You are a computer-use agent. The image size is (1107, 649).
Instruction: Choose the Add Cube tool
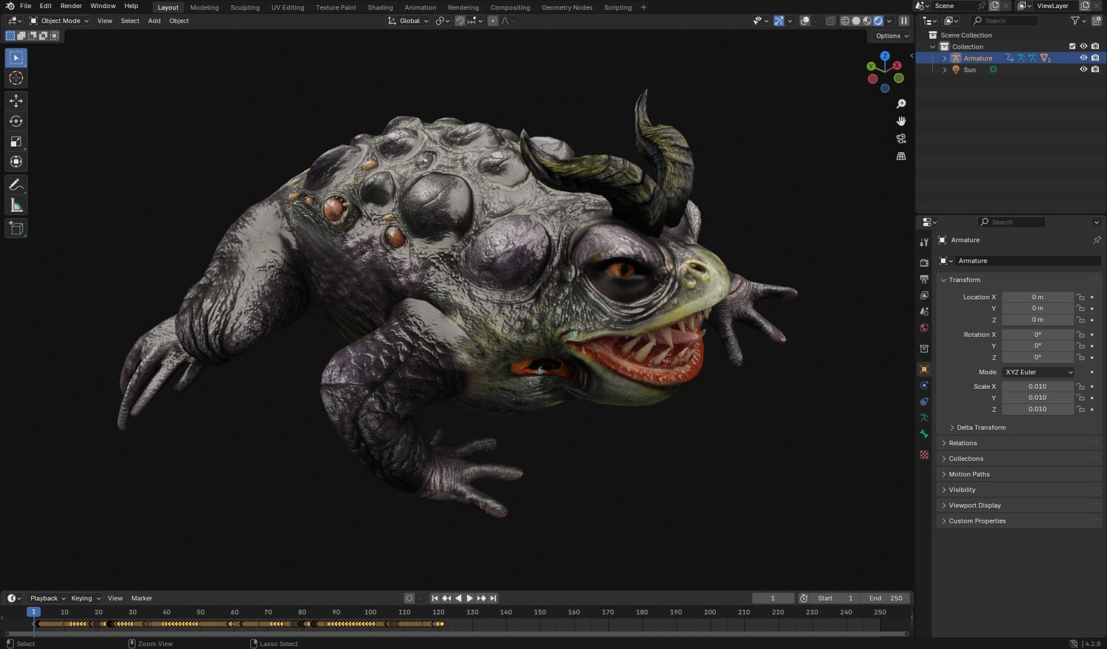[x=16, y=228]
